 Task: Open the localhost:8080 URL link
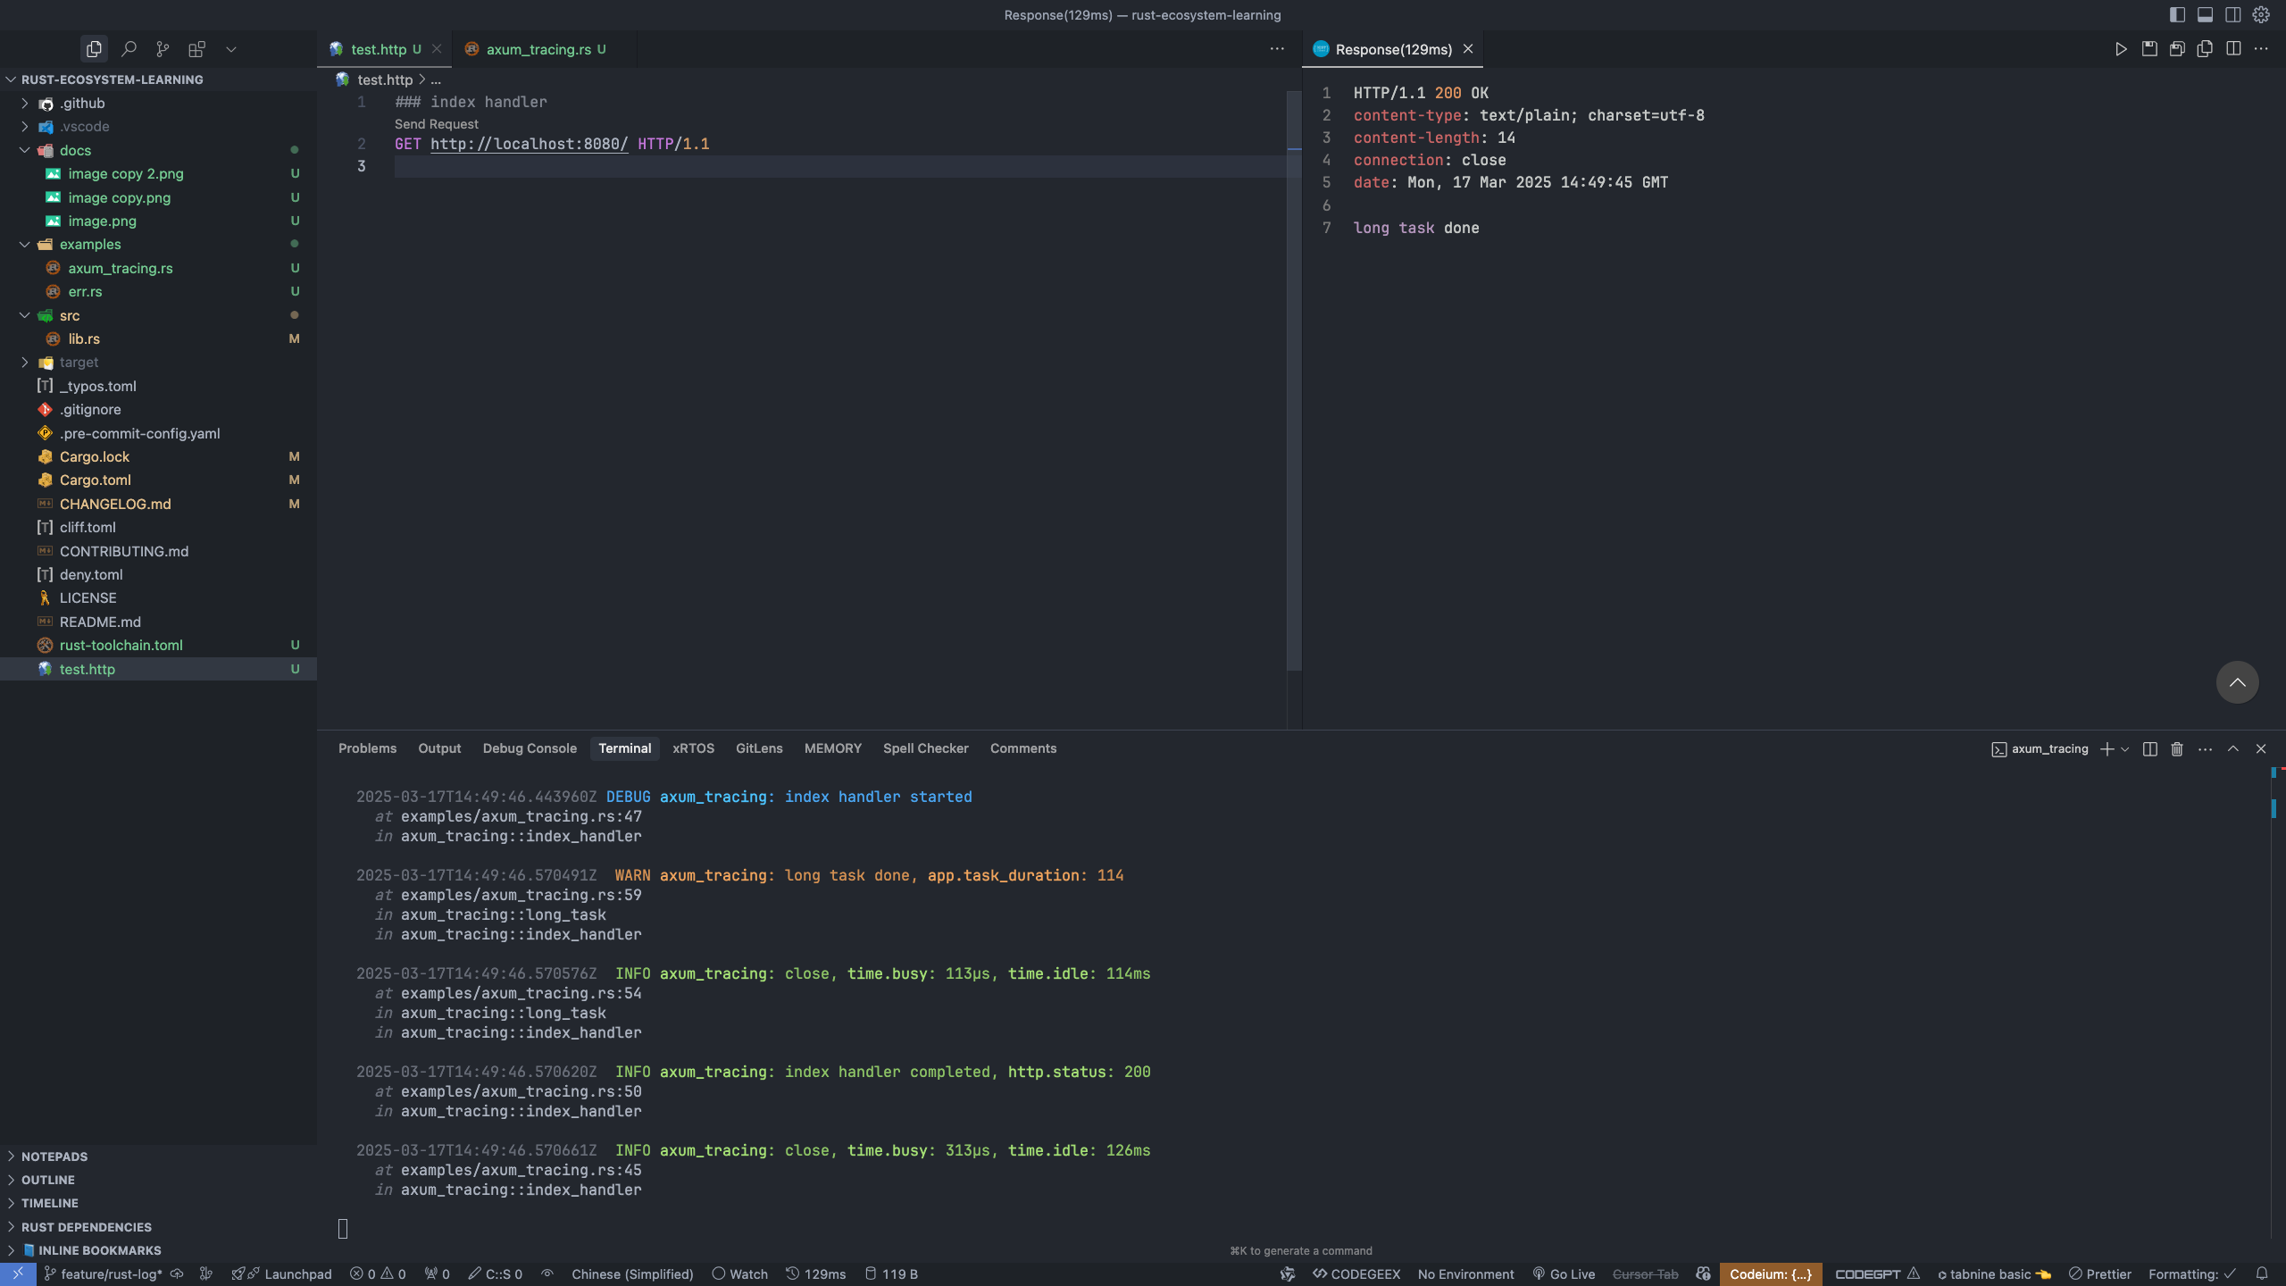529,144
